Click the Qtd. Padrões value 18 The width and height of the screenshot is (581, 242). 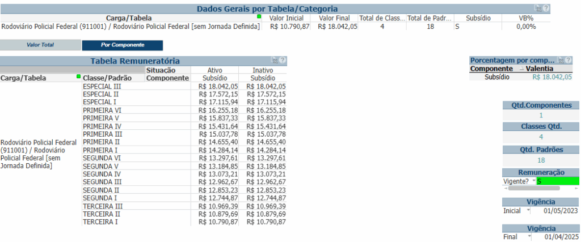(541, 160)
